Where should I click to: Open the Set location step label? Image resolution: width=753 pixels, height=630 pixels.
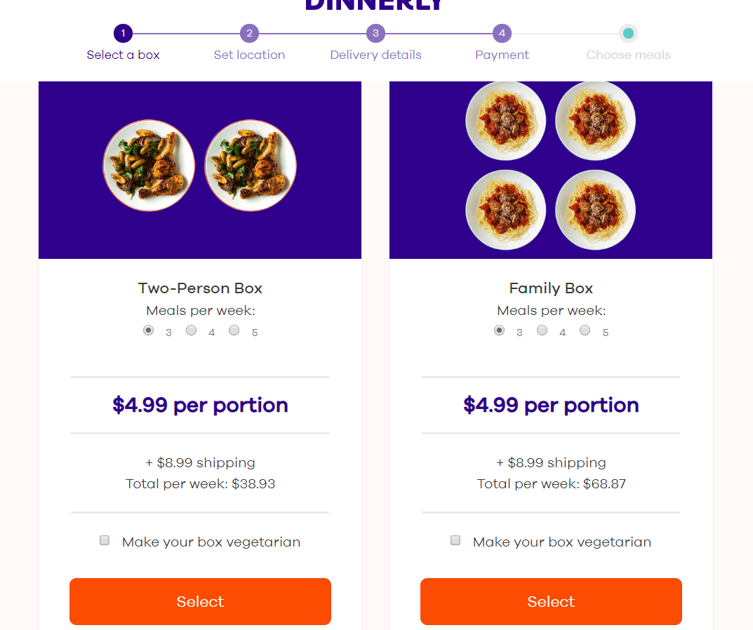[x=249, y=55]
